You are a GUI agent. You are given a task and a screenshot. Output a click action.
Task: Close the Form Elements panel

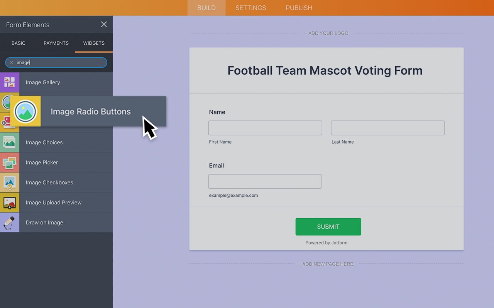[103, 24]
